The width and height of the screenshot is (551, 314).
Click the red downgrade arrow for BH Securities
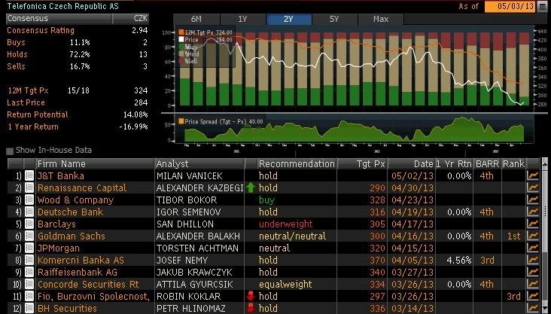tap(250, 308)
